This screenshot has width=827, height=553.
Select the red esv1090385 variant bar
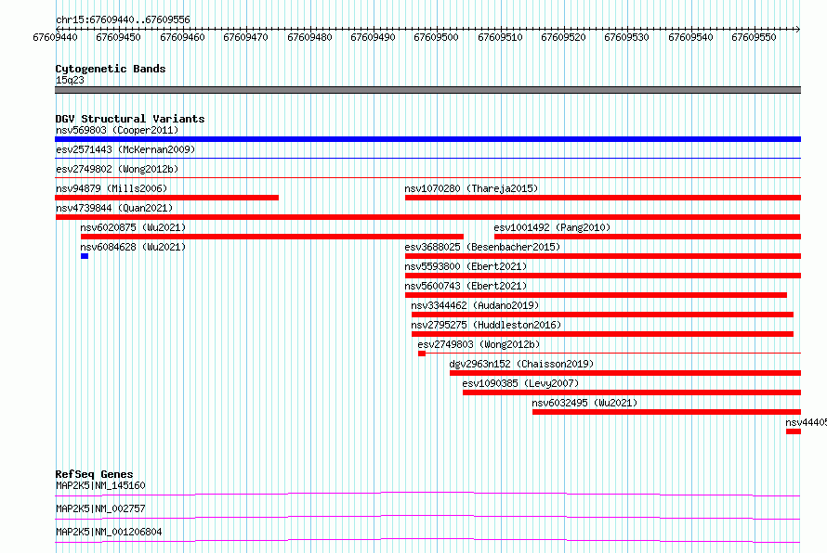tap(632, 392)
